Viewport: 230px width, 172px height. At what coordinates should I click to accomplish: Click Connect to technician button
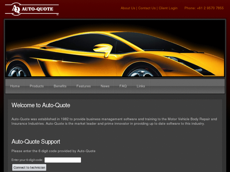point(29,168)
